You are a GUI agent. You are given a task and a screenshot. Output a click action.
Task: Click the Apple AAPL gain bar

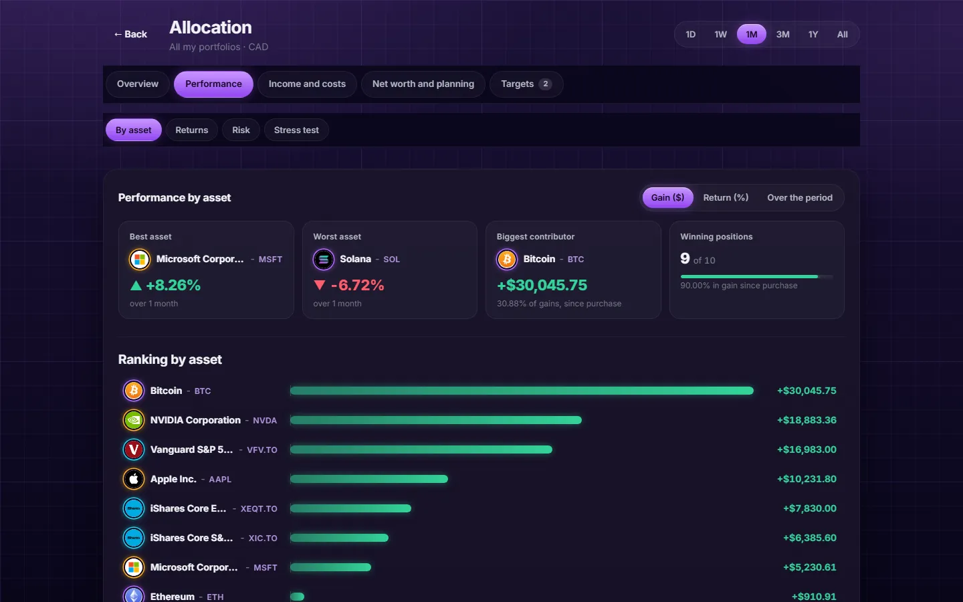369,479
